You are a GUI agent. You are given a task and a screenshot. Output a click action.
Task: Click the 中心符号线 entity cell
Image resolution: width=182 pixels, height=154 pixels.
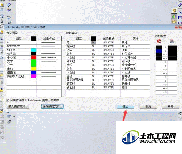coord(135,58)
